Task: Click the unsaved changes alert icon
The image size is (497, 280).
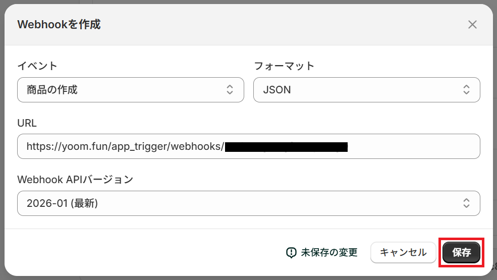Action: 291,253
